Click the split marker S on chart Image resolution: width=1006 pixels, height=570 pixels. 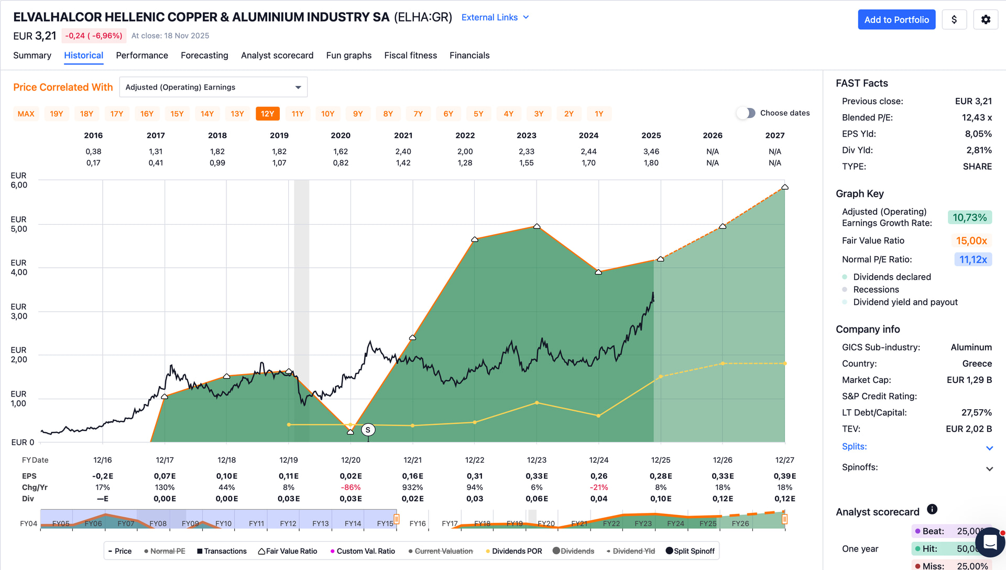point(368,430)
